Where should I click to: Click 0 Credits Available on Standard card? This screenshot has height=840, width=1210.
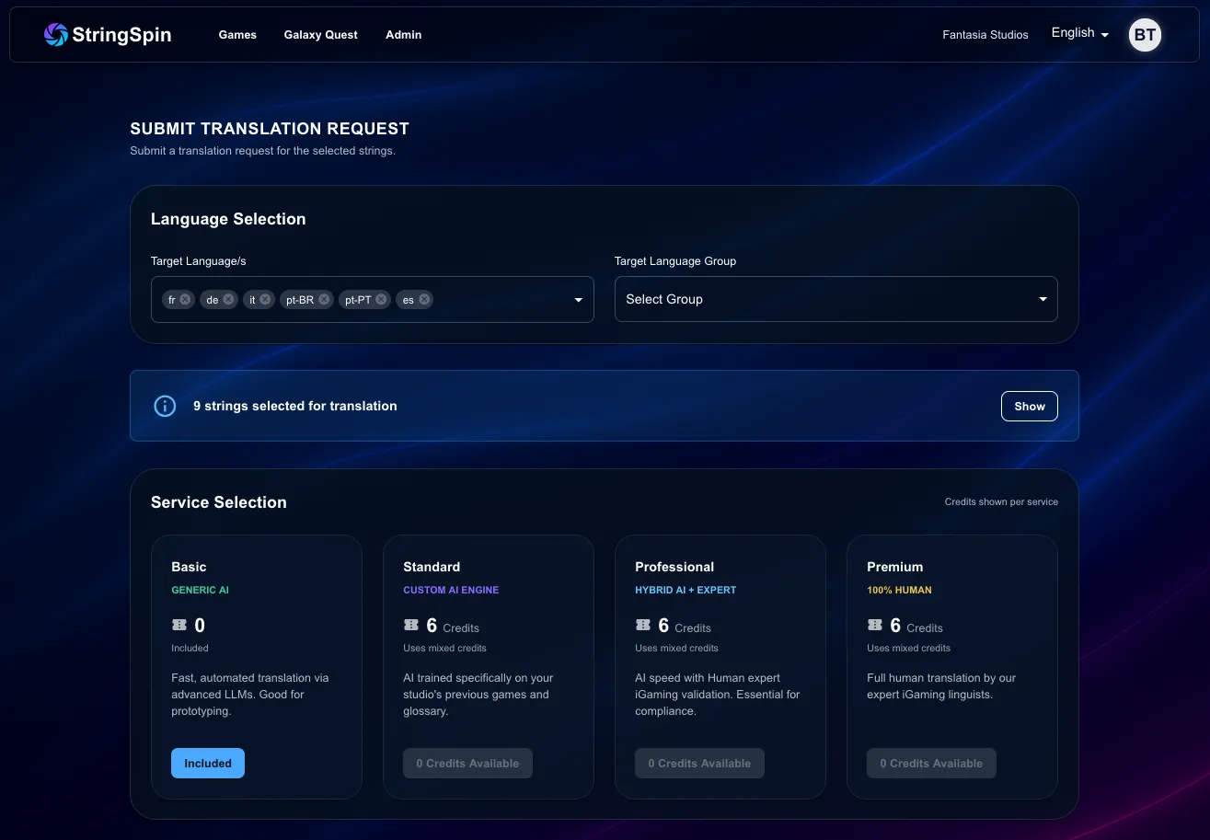(467, 763)
